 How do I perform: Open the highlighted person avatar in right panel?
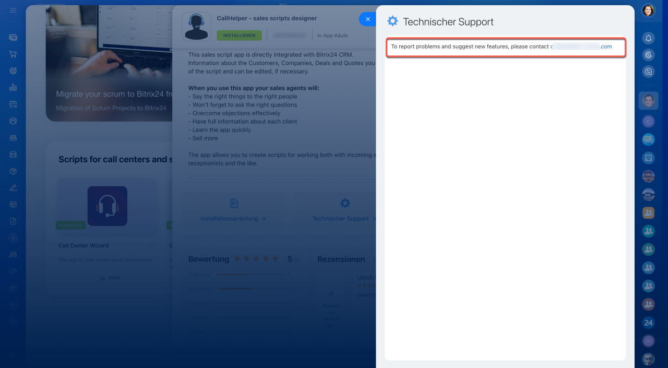click(x=648, y=100)
